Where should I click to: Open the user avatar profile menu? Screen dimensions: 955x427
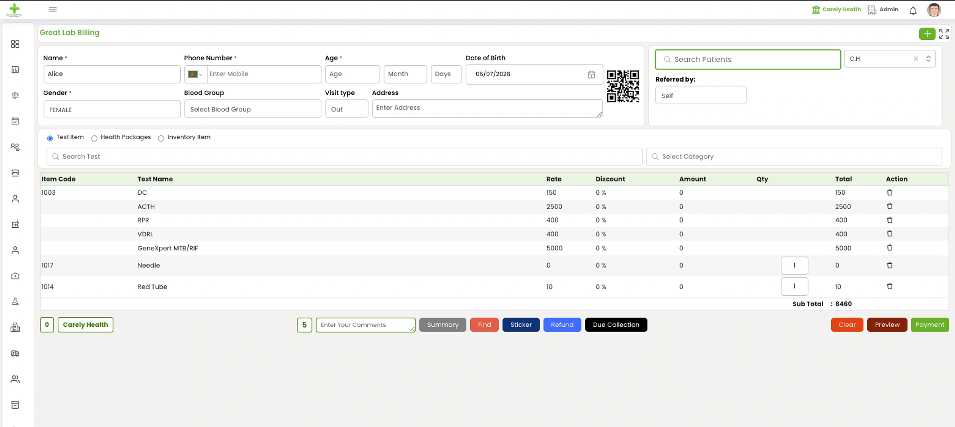pos(934,10)
